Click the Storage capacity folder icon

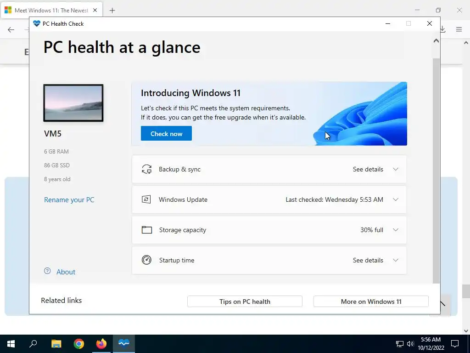click(146, 230)
